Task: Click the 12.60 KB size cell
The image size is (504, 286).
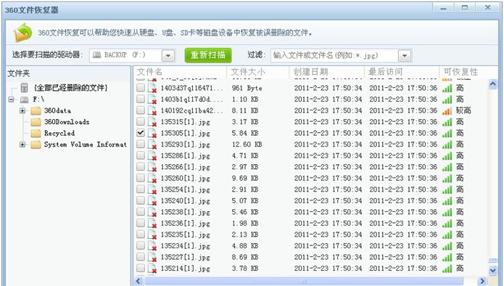Action: click(x=247, y=144)
